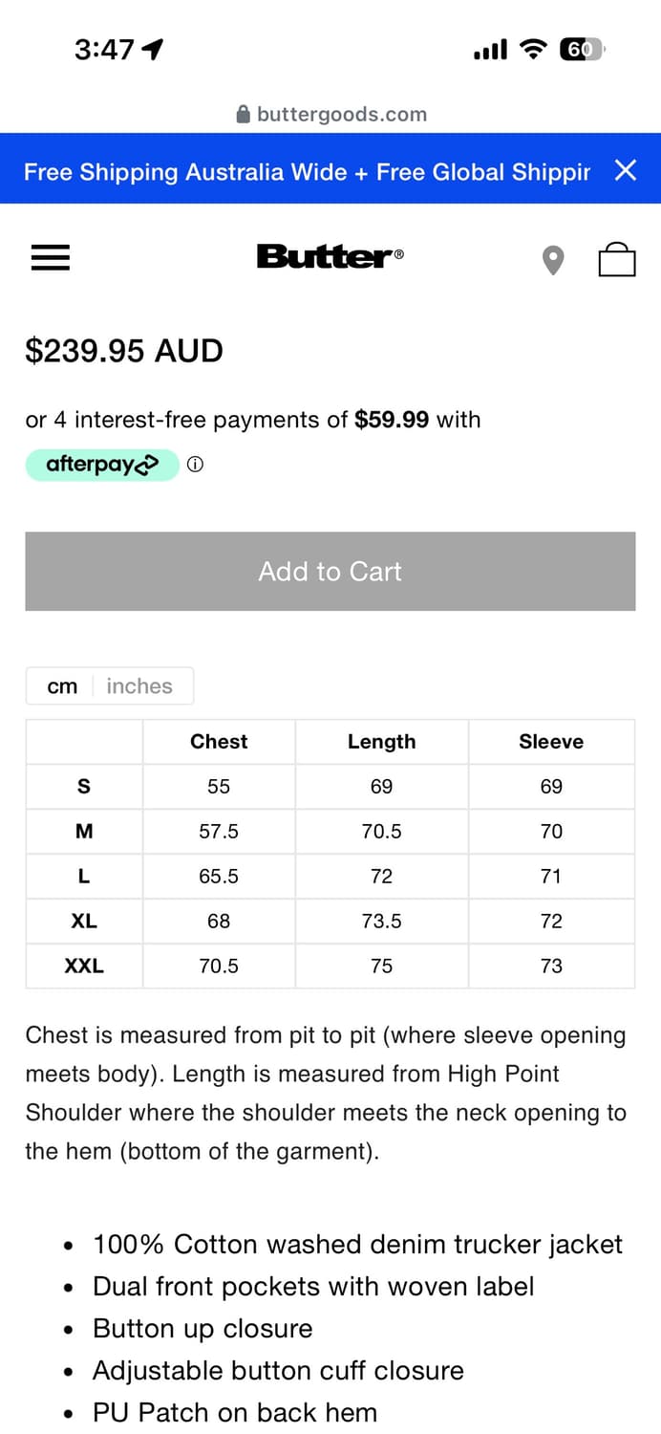661x1434 pixels.
Task: Click the Afterpay logo badge
Action: click(x=102, y=466)
